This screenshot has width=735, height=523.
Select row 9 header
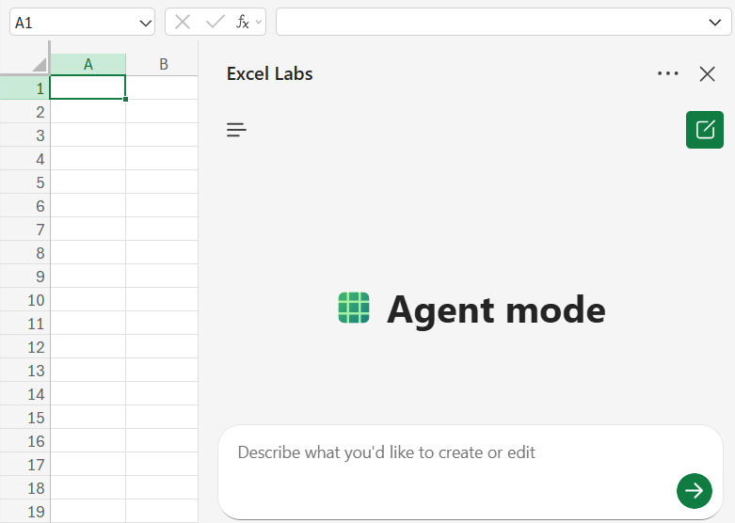point(24,276)
